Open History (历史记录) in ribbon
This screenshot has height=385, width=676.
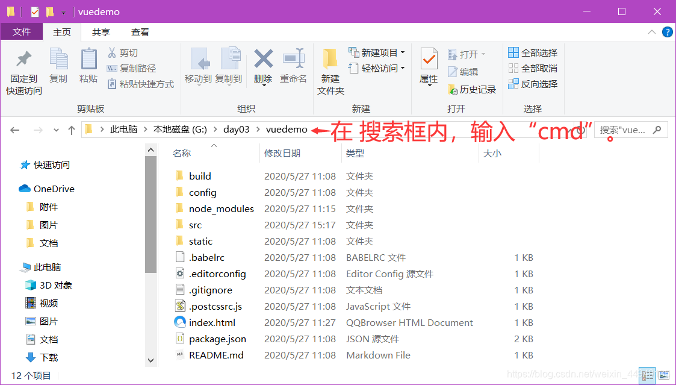472,89
